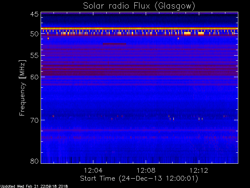The width and height of the screenshot is (250, 188).
Task: Click the 55 frequency tick label
Action: pyautogui.click(x=34, y=56)
